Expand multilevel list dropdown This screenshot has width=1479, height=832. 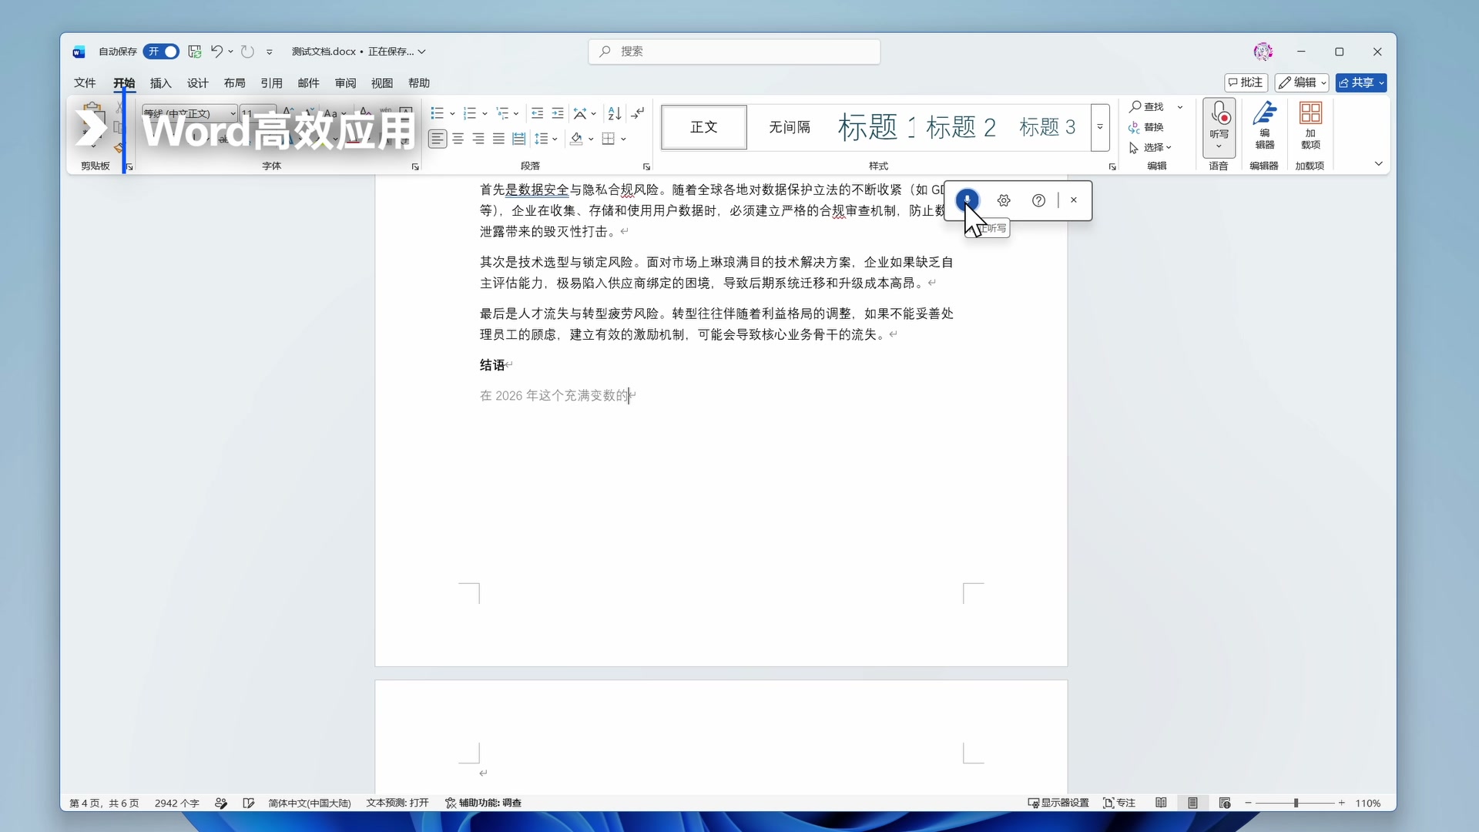coord(516,114)
